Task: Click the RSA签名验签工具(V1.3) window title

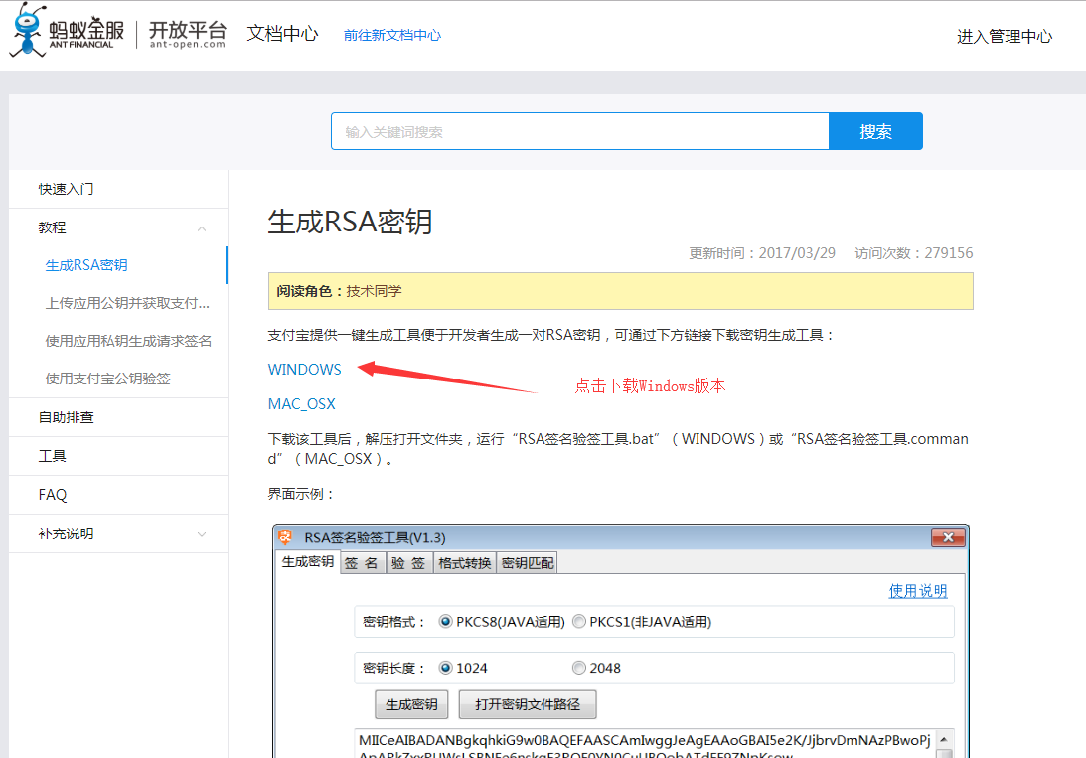Action: tap(375, 537)
